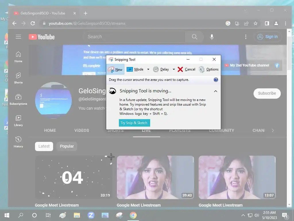The width and height of the screenshot is (294, 221).
Task: Click Try Snip & Sketch button
Action: (134, 123)
